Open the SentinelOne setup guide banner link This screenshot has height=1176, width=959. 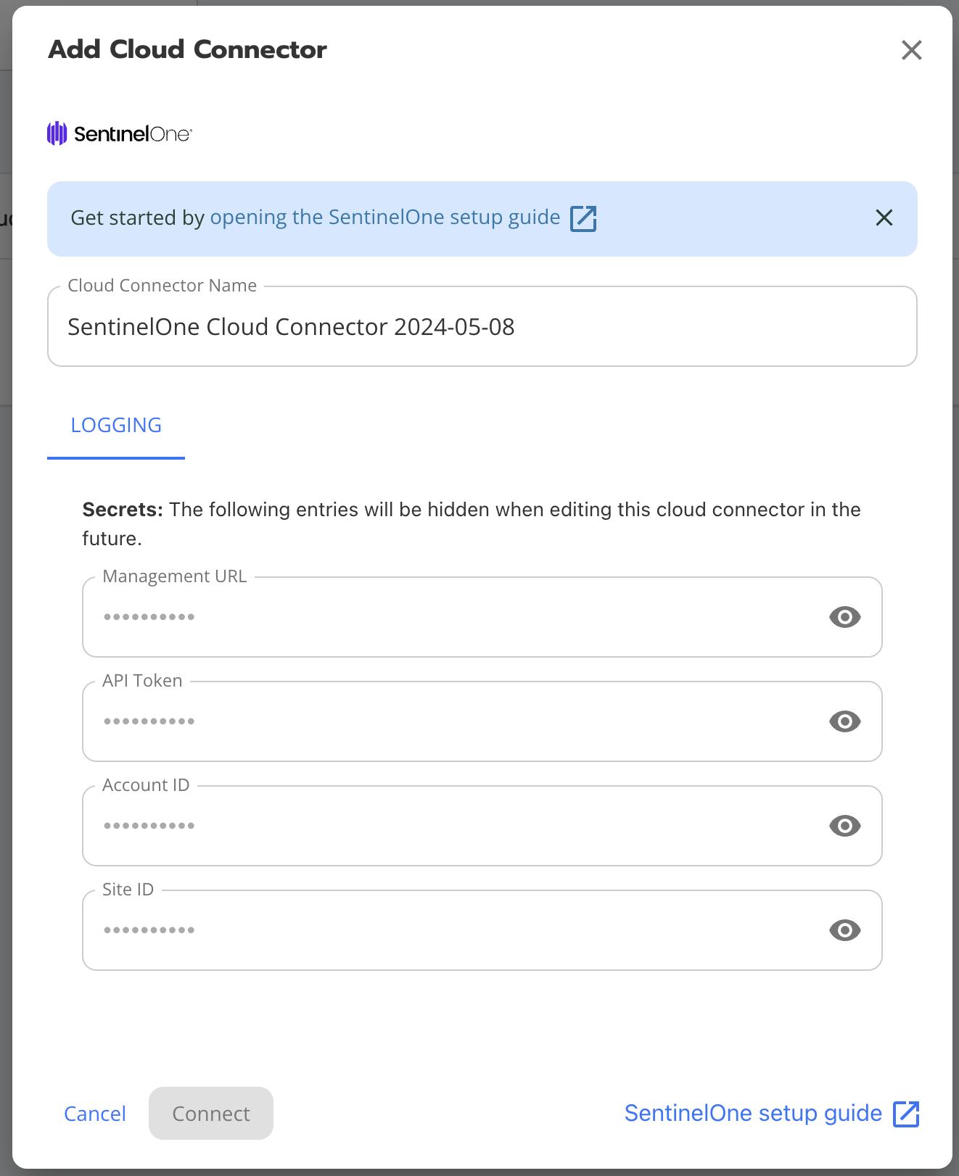[x=385, y=218]
